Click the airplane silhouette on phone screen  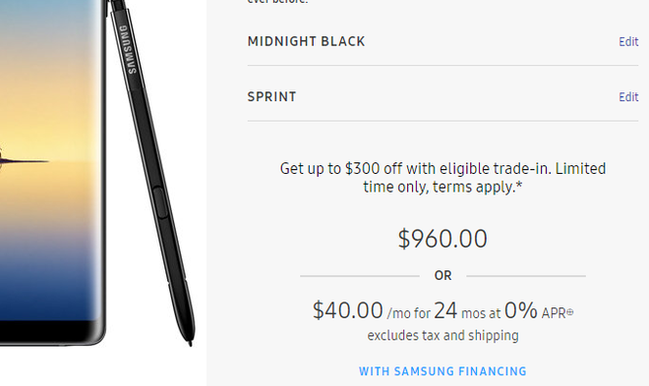23,160
